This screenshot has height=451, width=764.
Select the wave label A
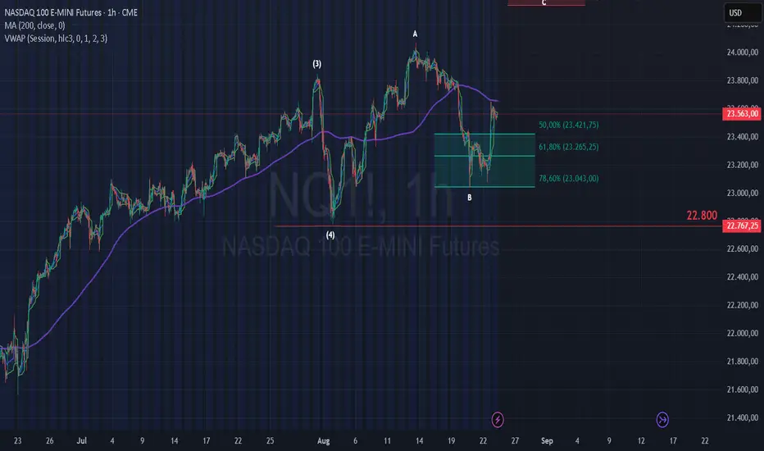[415, 34]
